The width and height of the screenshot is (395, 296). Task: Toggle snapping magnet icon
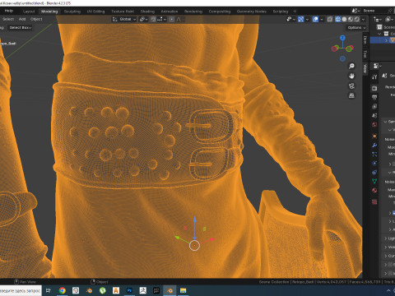(153, 19)
